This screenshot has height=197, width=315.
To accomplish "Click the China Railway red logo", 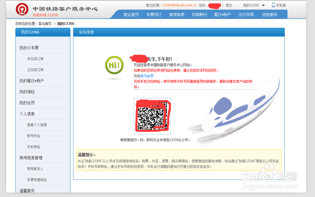I will (x=22, y=9).
